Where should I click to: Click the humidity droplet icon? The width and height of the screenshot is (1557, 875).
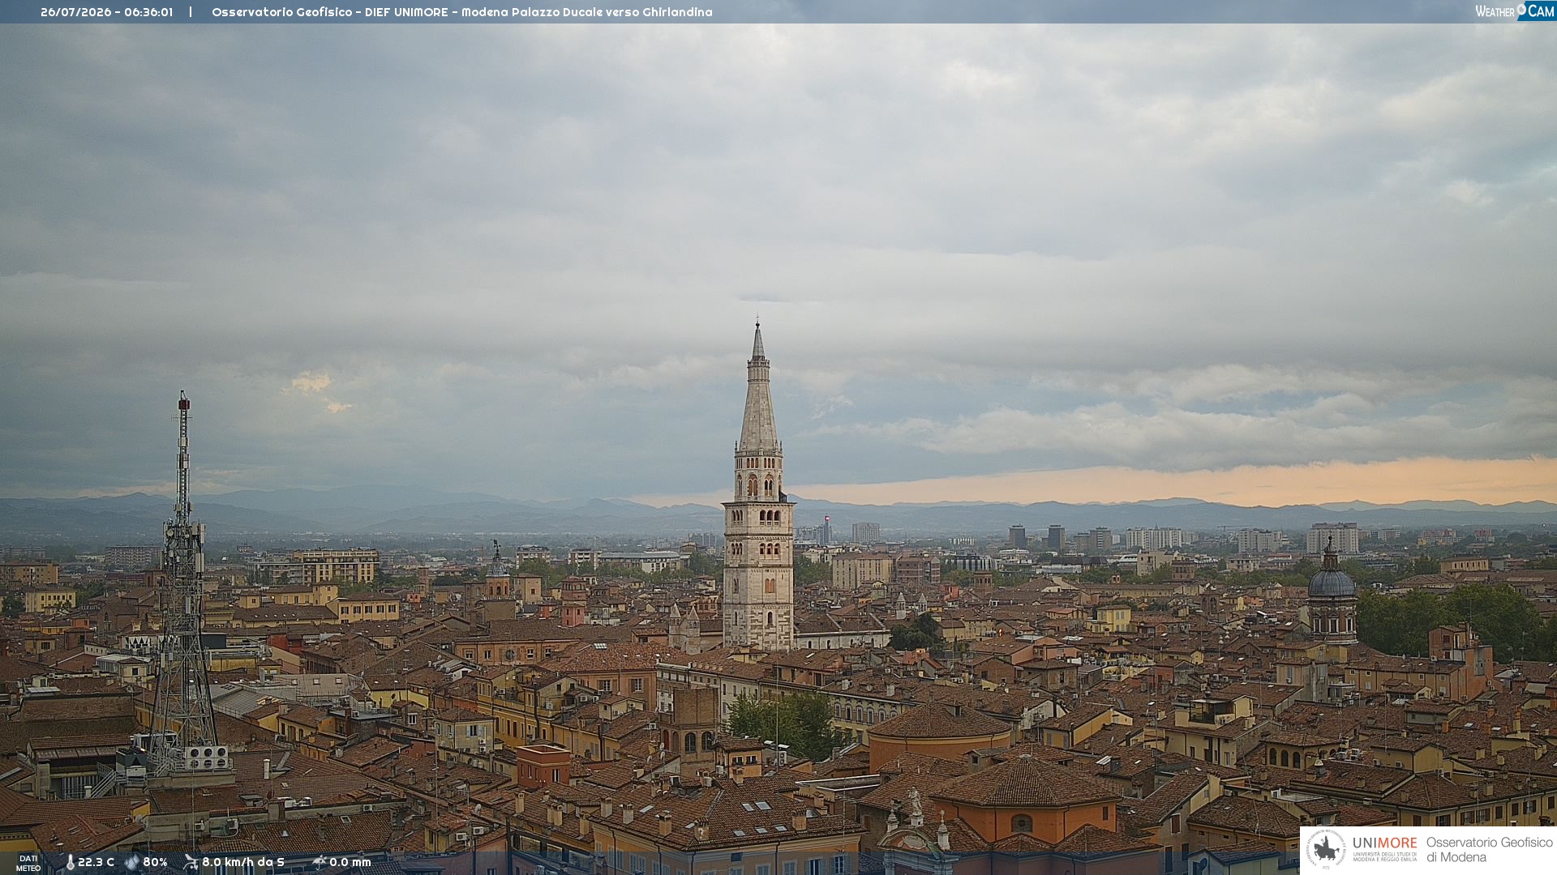(132, 862)
